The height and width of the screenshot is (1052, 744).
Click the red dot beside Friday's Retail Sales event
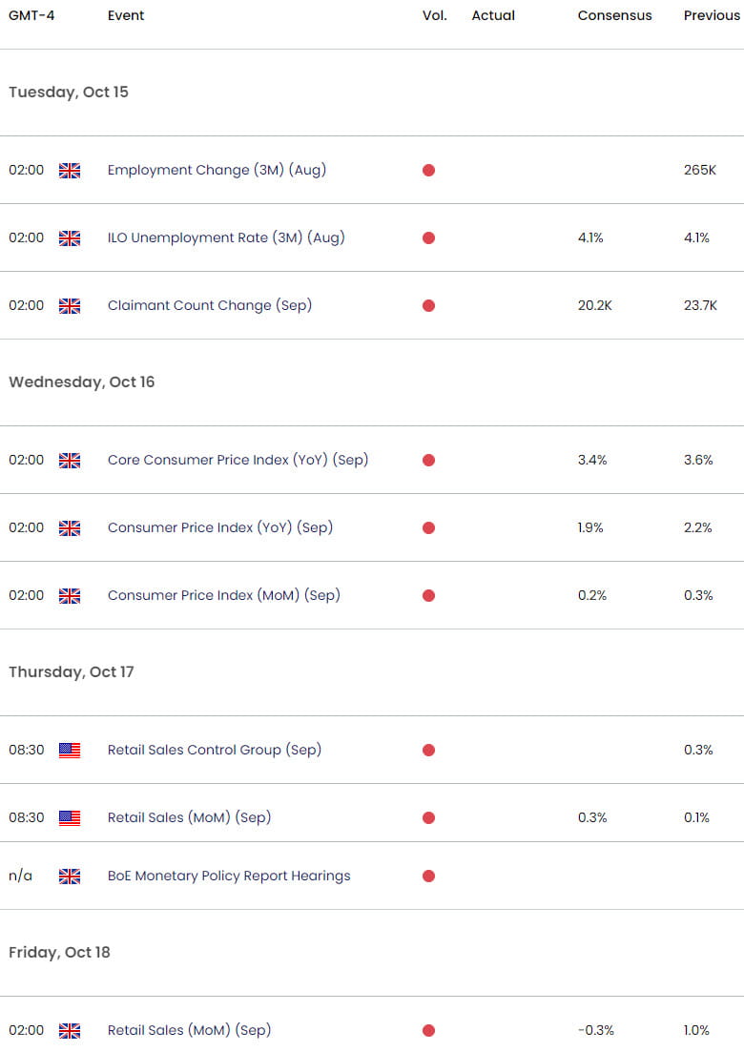coord(428,1030)
